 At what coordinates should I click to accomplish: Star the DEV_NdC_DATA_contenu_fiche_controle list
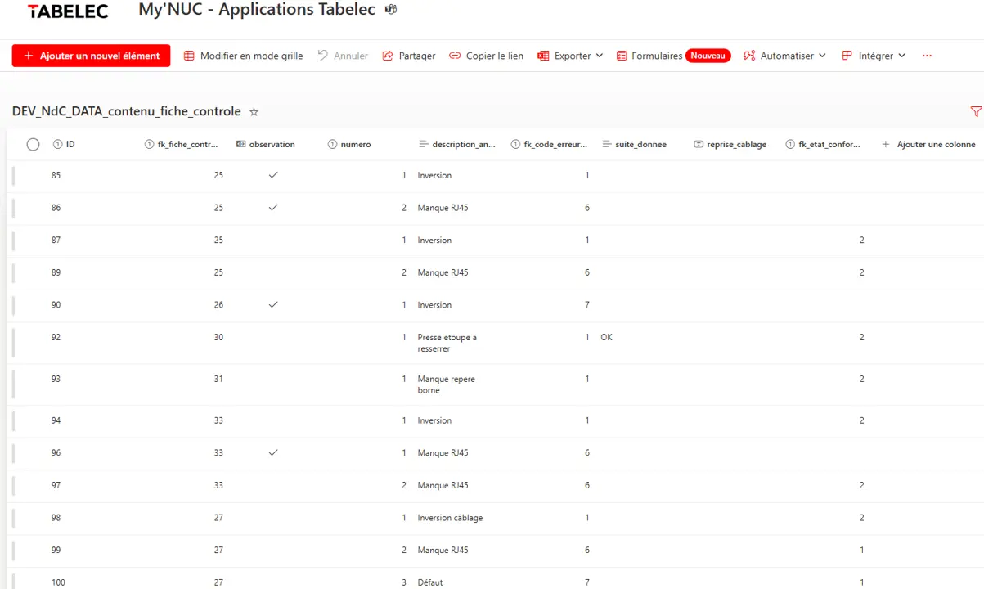254,111
